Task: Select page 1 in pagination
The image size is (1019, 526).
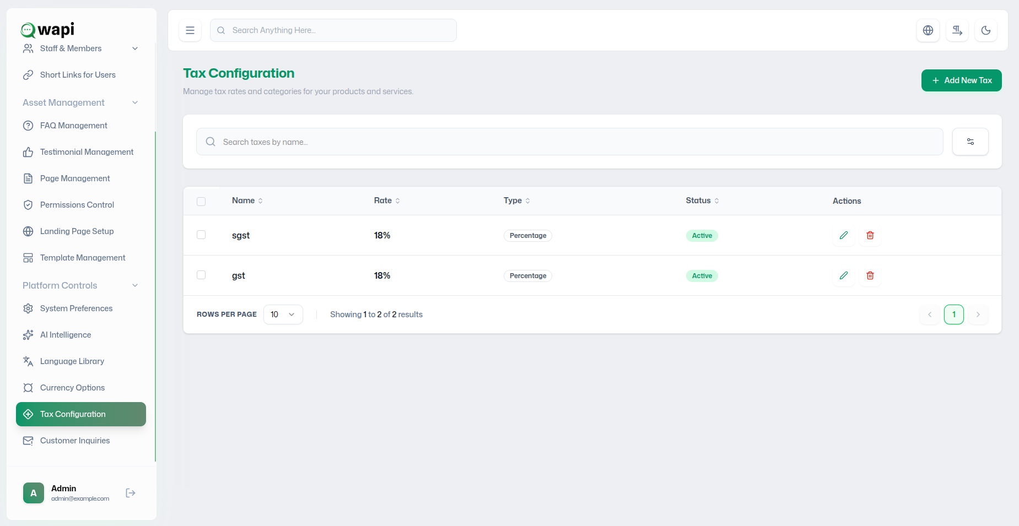Action: click(x=954, y=314)
